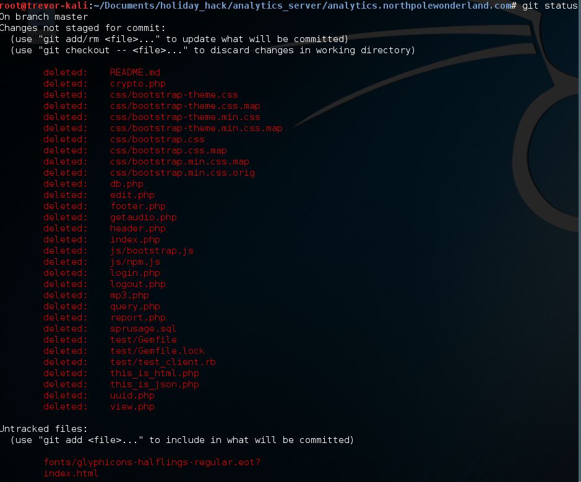Click the db.php deleted file entry
The height and width of the screenshot is (482, 581).
[126, 184]
